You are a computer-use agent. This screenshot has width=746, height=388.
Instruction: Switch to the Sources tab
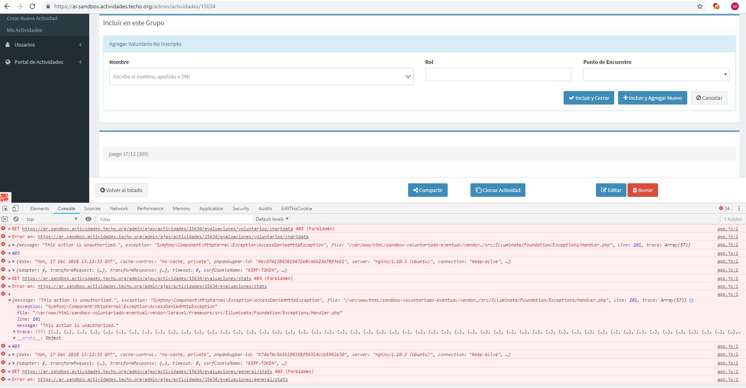[92, 208]
